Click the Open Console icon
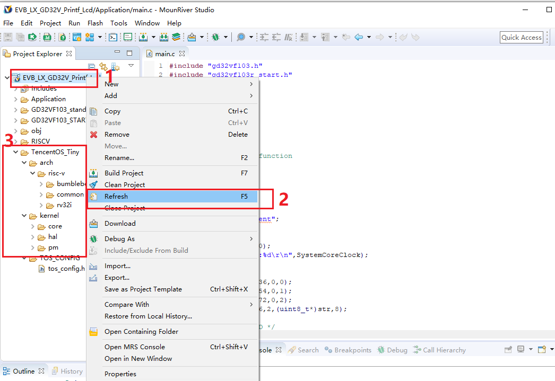555x381 pixels. coord(542,350)
